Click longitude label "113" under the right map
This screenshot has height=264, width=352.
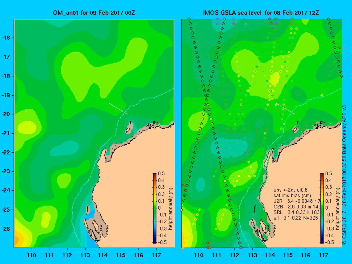pos(252,255)
